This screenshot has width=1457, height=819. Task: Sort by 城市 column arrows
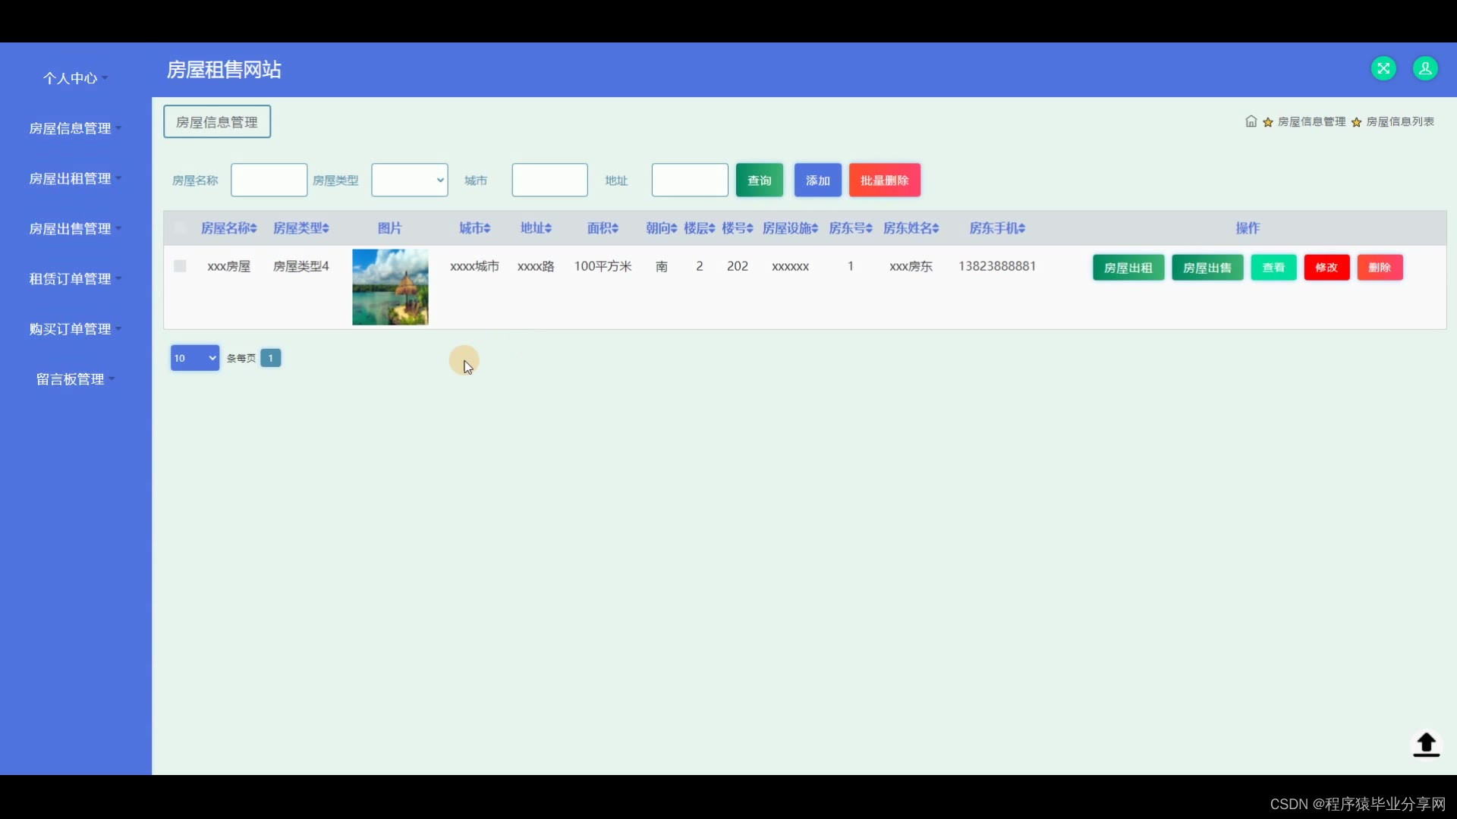pyautogui.click(x=487, y=228)
